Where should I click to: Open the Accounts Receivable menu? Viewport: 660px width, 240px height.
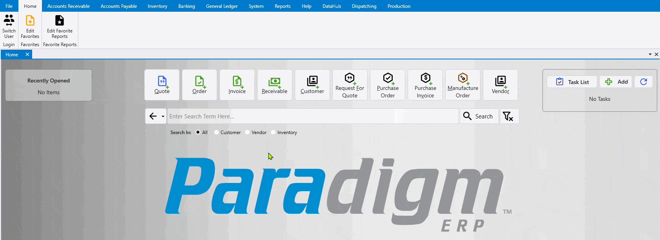(x=69, y=6)
